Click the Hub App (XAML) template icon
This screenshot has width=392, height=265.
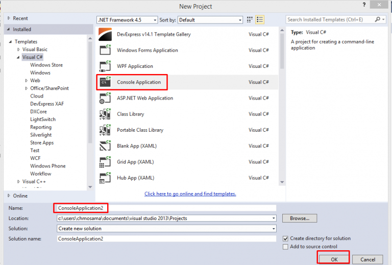point(105,178)
